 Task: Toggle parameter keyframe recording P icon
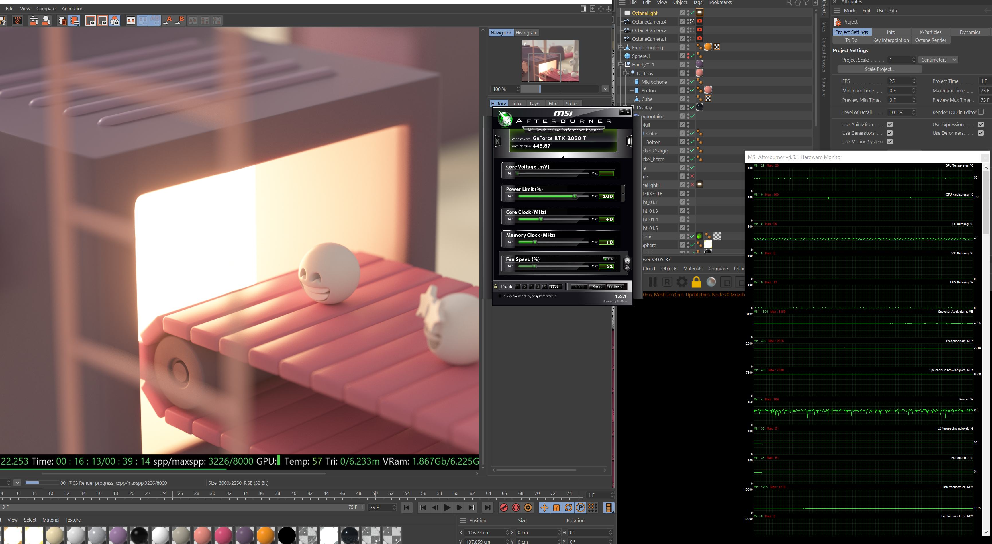(581, 508)
